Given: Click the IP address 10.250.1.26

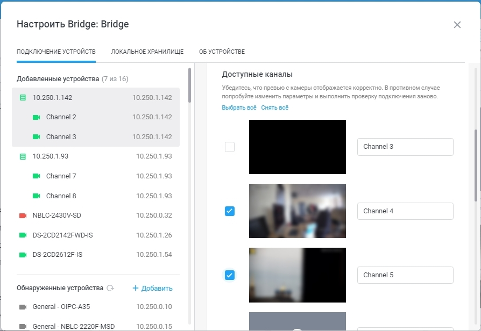Looking at the screenshot, I should (154, 235).
